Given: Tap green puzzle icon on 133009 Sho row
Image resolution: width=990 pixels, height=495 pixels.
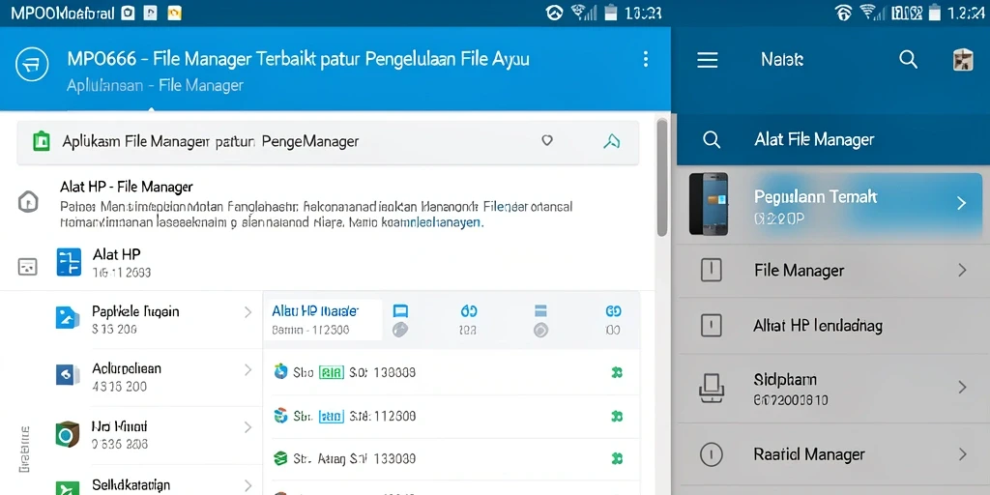Looking at the screenshot, I should (x=617, y=372).
